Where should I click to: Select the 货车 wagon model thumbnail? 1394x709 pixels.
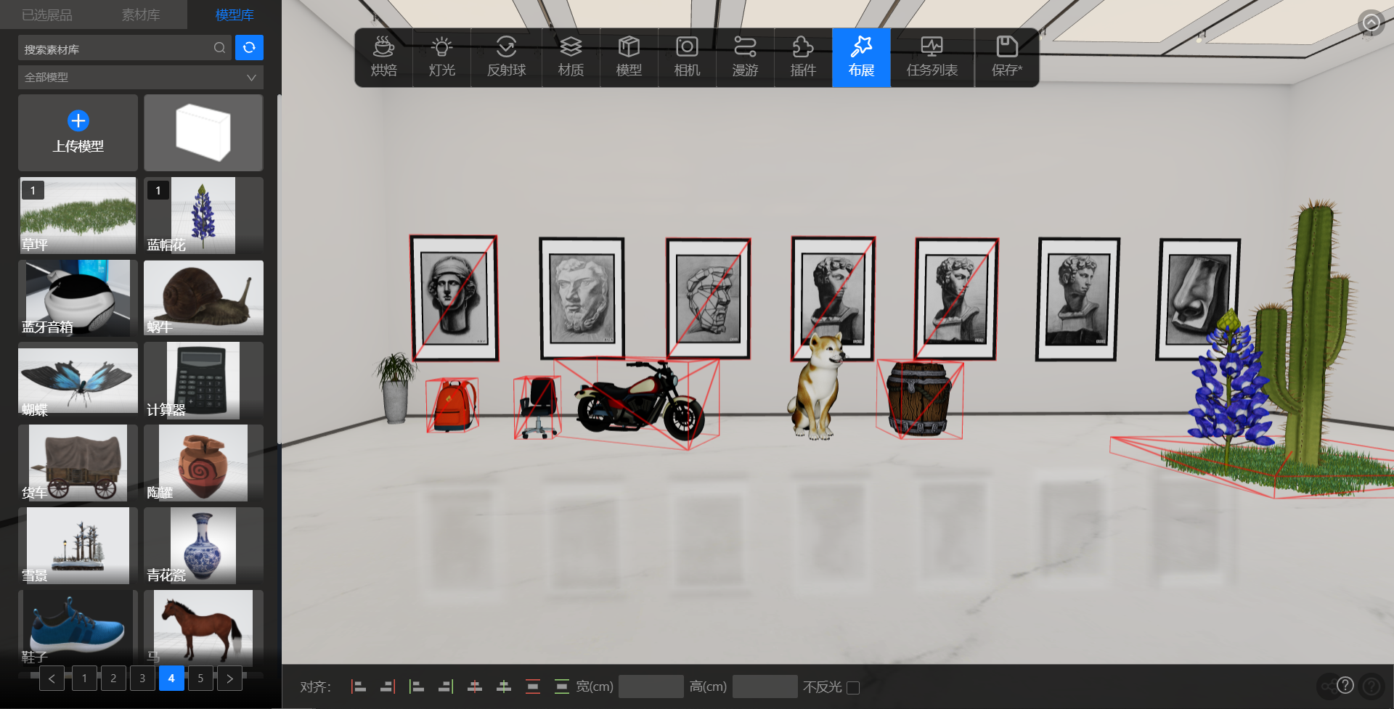click(78, 463)
